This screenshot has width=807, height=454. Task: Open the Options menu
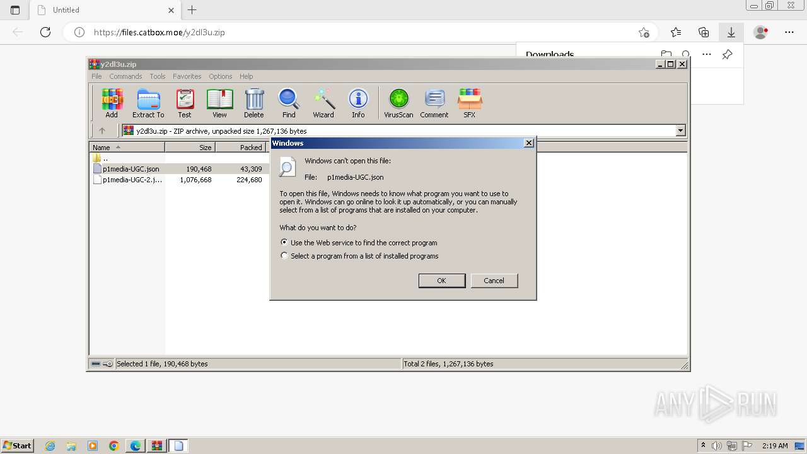[x=221, y=76]
